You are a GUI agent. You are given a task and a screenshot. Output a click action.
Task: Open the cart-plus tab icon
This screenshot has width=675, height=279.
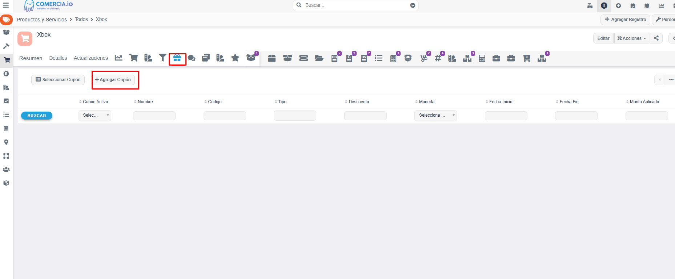click(x=526, y=58)
